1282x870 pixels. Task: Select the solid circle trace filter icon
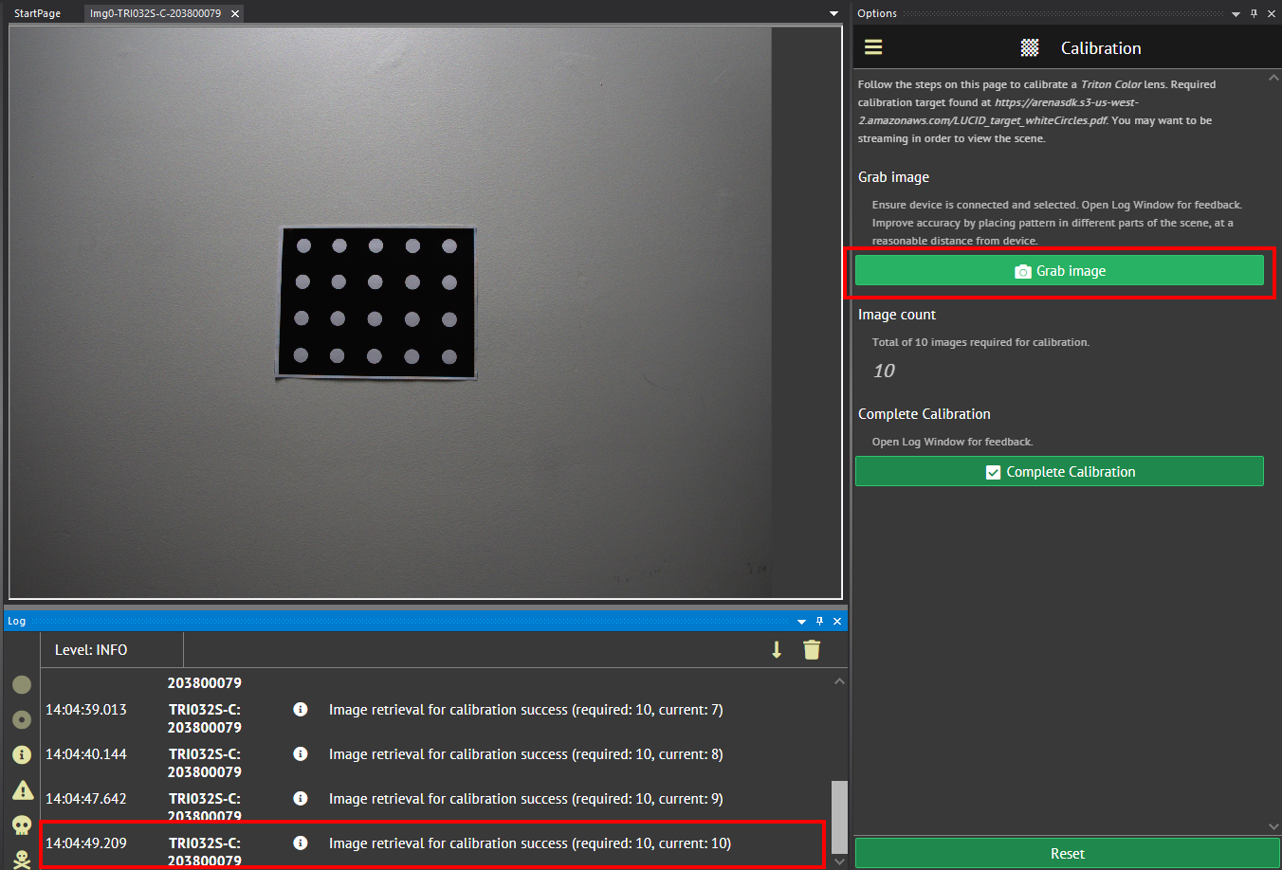coord(21,684)
